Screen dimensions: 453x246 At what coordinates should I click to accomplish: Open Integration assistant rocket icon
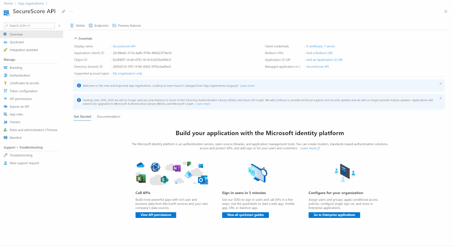tap(5, 50)
